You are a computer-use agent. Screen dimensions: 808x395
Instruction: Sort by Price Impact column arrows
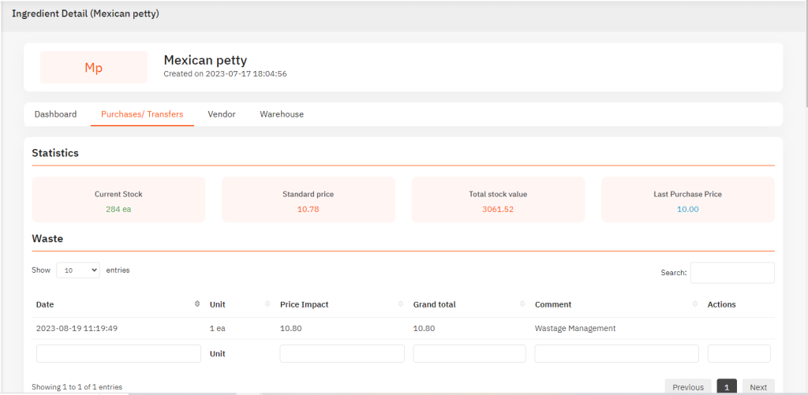[x=401, y=304]
